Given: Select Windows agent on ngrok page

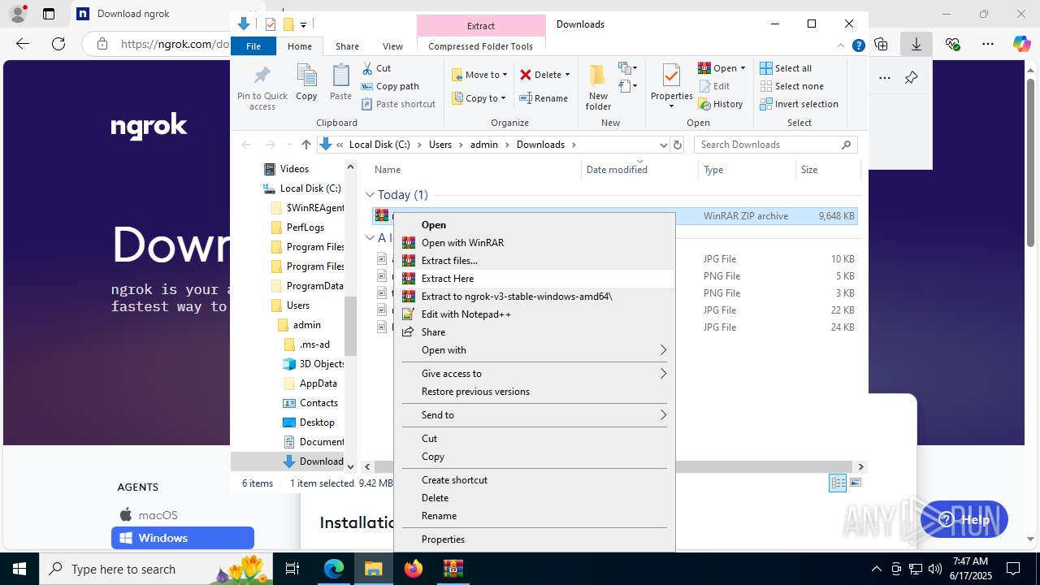Looking at the screenshot, I should click(x=183, y=538).
